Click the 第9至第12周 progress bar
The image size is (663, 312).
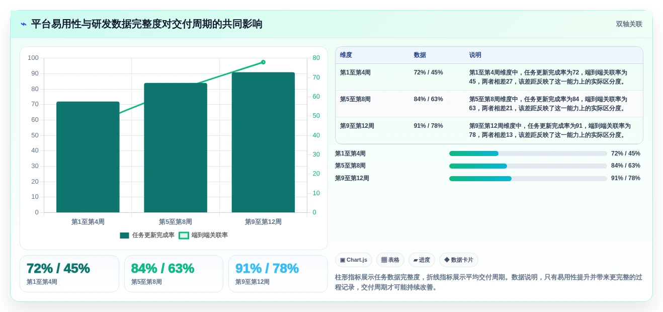[528, 178]
